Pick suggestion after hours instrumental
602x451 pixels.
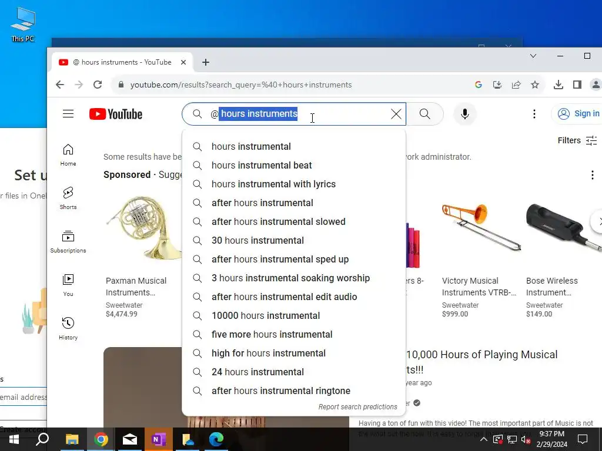(x=294, y=203)
